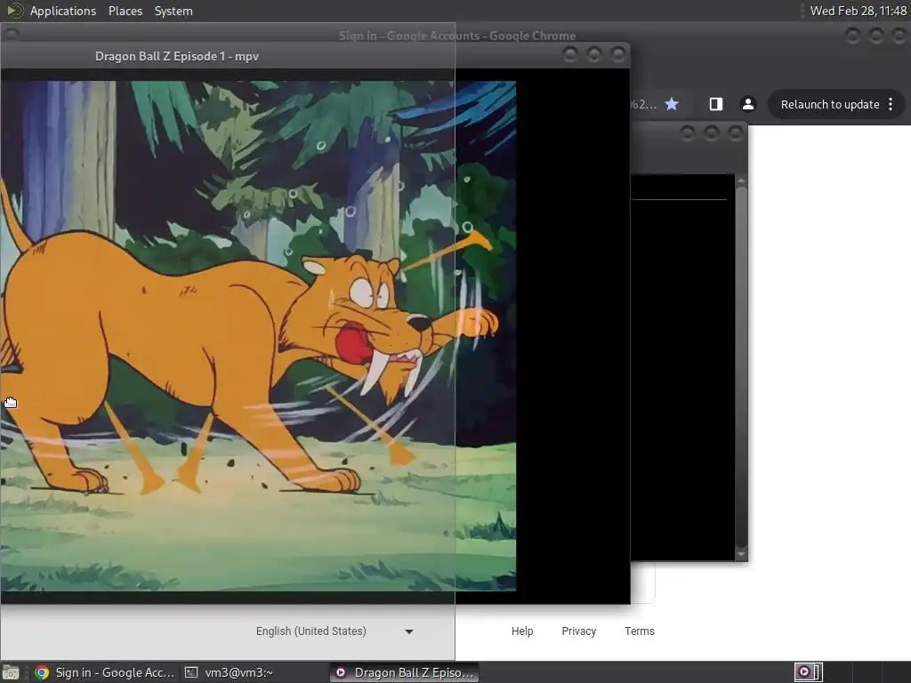The height and width of the screenshot is (683, 911).
Task: Minimize the mpv window
Action: tap(570, 54)
